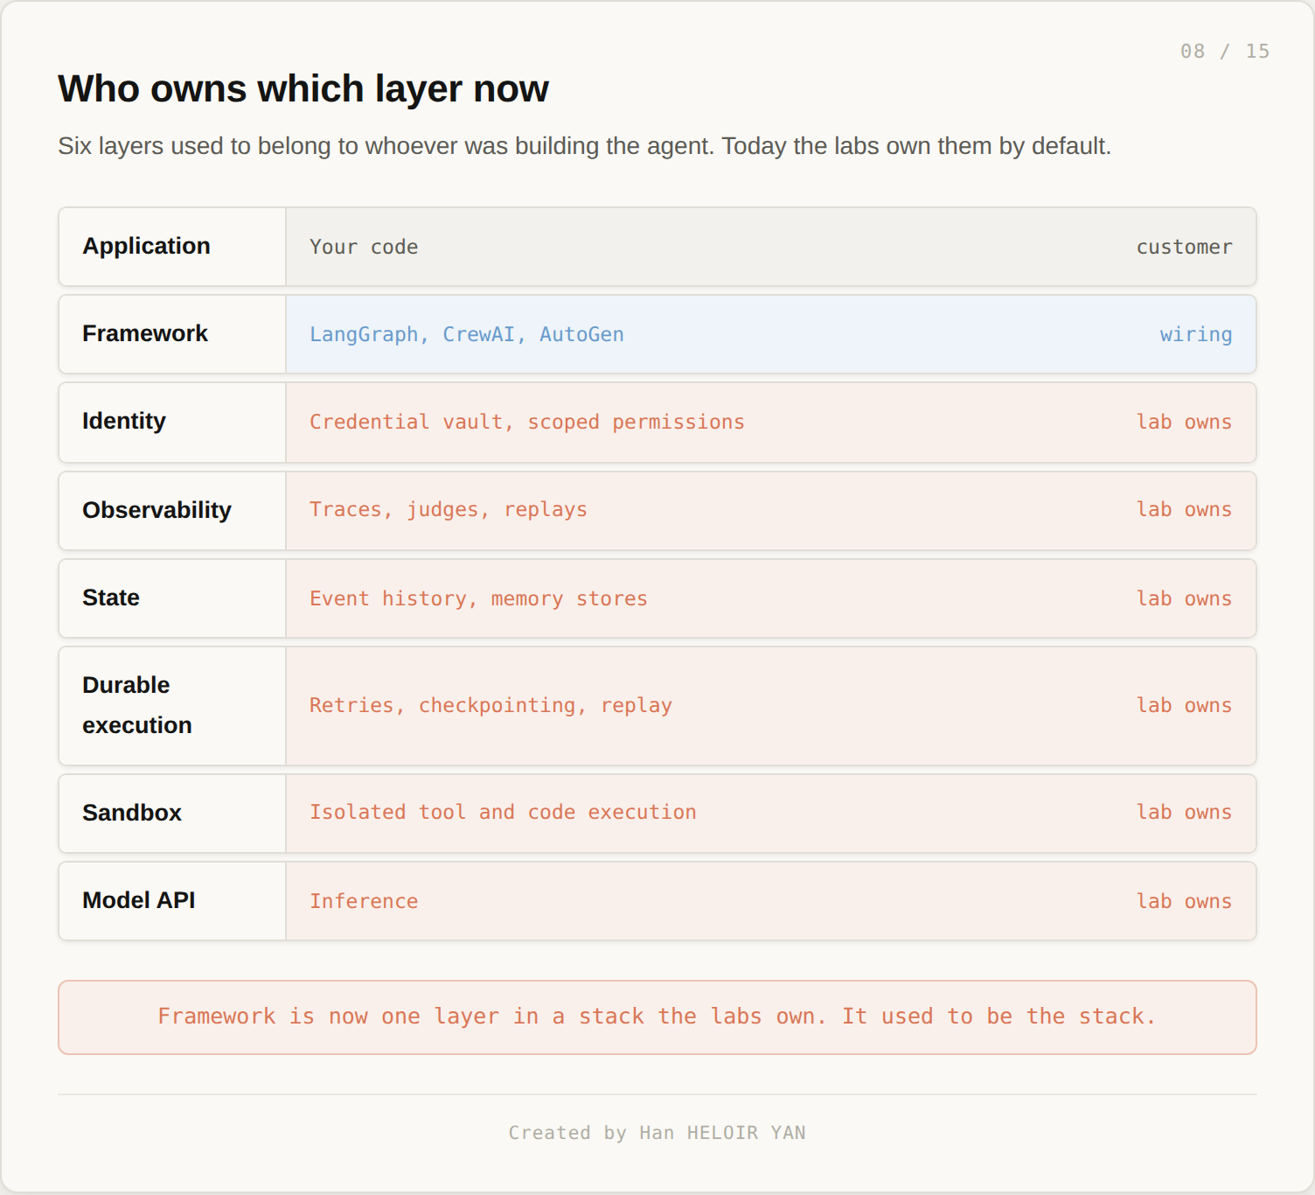Click the subtitle starting 'Six layers used to belong'
This screenshot has width=1315, height=1195.
(x=584, y=145)
